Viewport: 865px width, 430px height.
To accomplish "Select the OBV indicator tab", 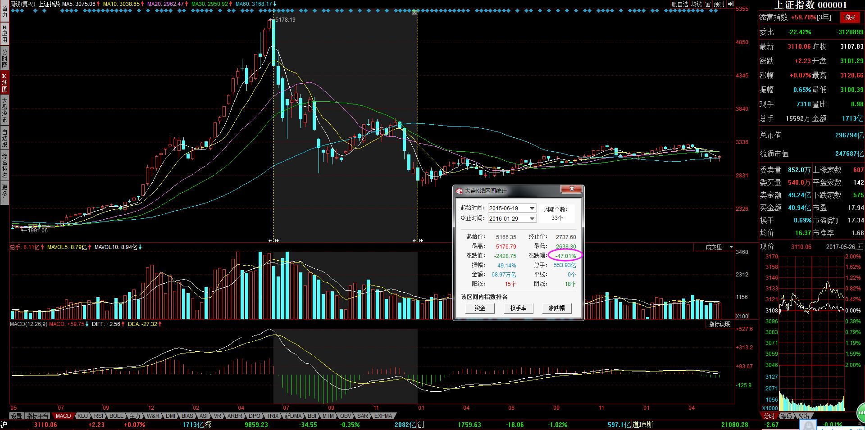I will pos(346,416).
